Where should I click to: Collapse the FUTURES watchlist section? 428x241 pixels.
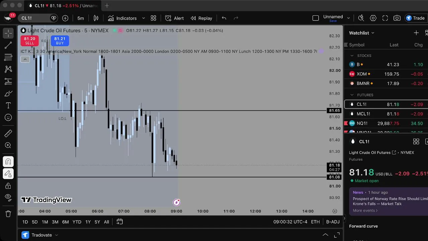[x=352, y=95]
